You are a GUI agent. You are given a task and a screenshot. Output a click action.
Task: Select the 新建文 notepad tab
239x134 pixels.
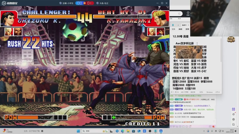coord(184,25)
